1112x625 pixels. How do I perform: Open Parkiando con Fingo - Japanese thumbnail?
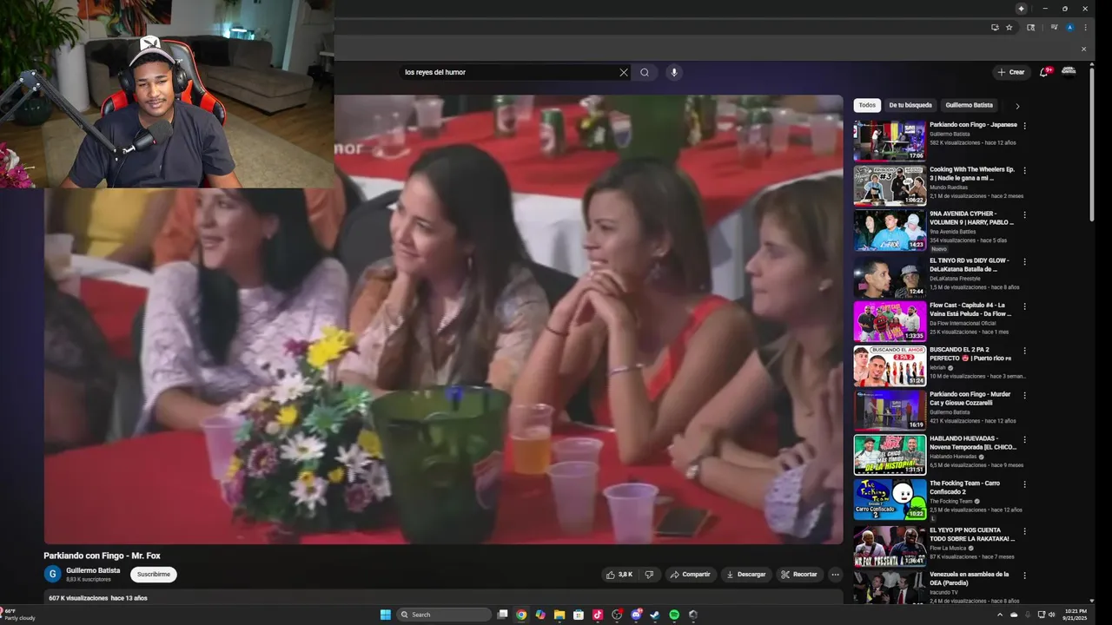pos(890,140)
